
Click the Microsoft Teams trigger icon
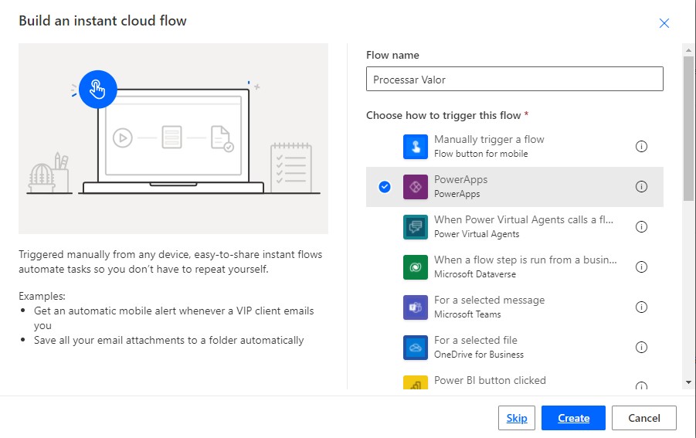pyautogui.click(x=416, y=307)
